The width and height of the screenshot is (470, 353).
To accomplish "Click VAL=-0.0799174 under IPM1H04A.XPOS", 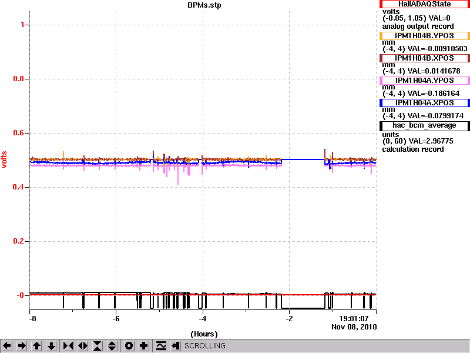I will coord(435,116).
